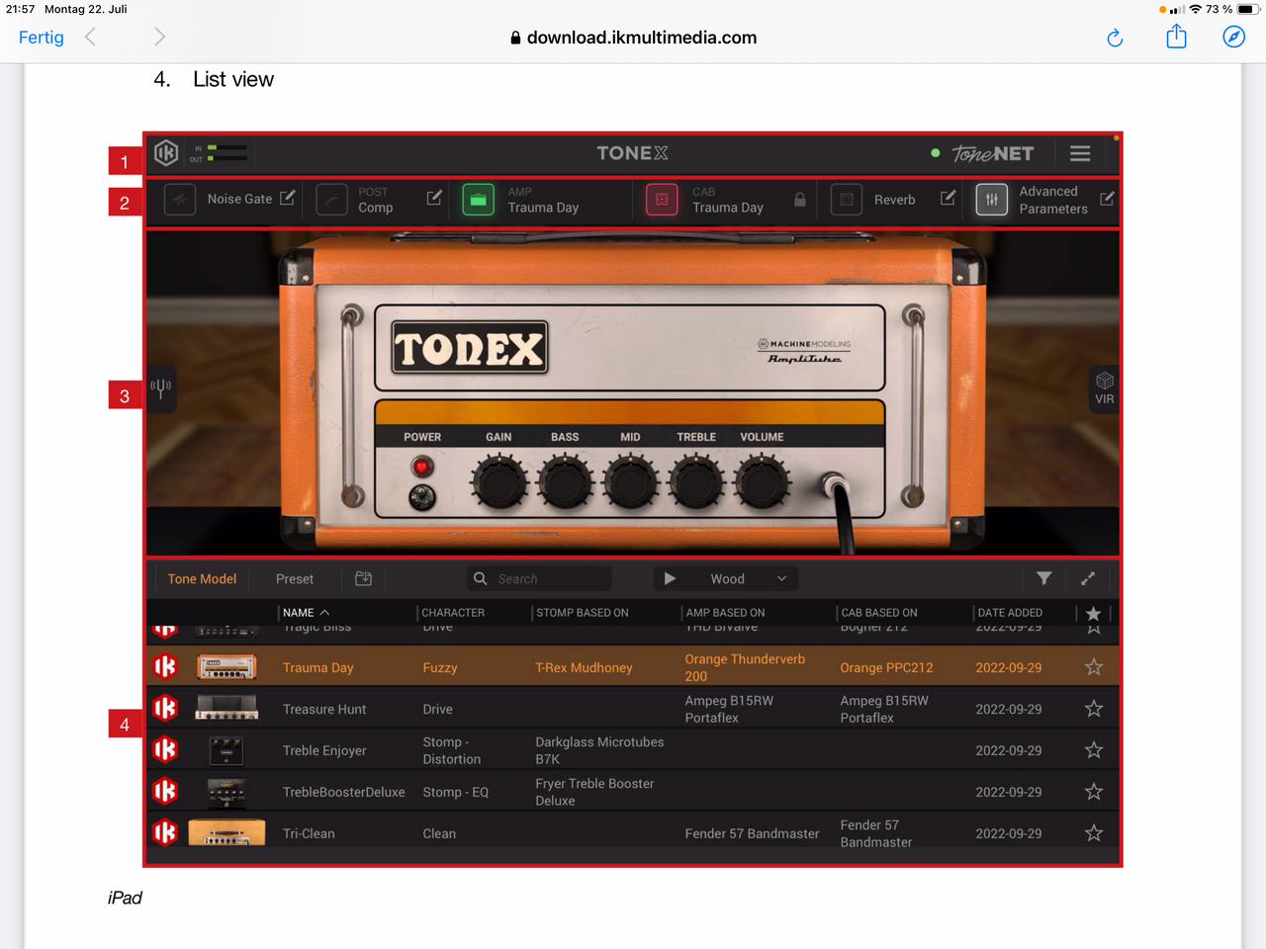Toggle the CAB Trauma Day module
Viewport: 1266px width, 949px height.
662,199
